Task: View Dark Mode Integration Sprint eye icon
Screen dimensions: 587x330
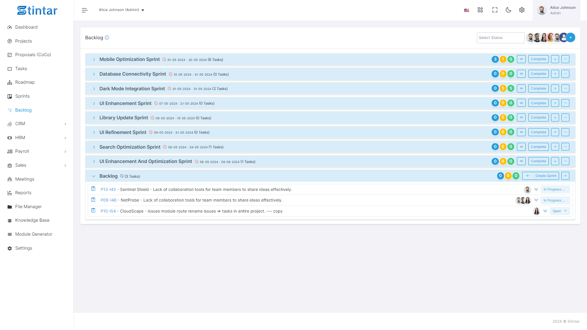Action: point(521,88)
